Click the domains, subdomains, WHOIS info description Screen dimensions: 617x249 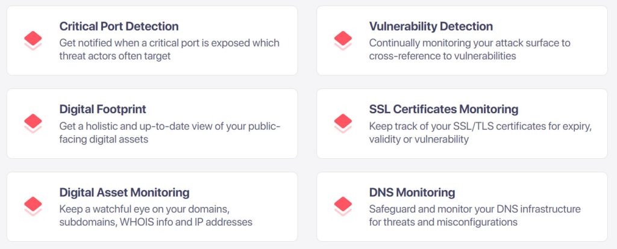click(156, 215)
